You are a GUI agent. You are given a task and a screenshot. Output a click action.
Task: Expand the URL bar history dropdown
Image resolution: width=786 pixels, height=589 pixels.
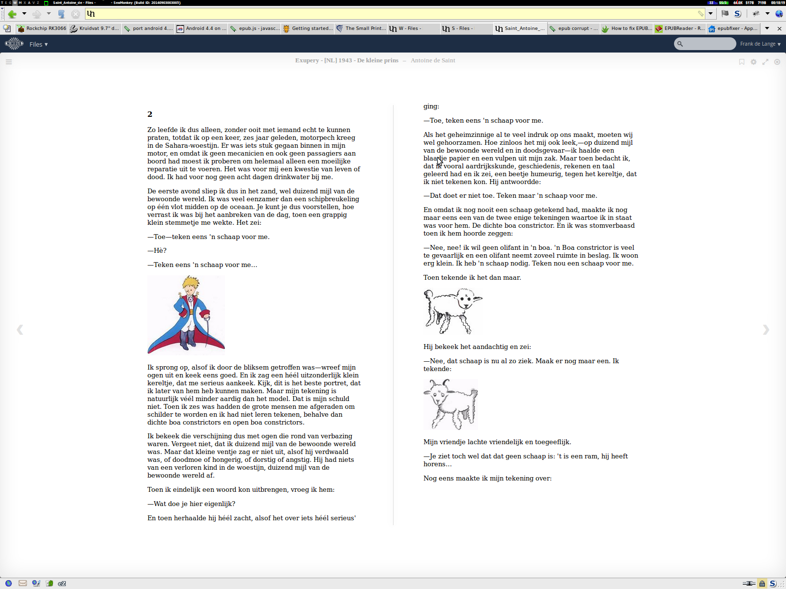[710, 14]
